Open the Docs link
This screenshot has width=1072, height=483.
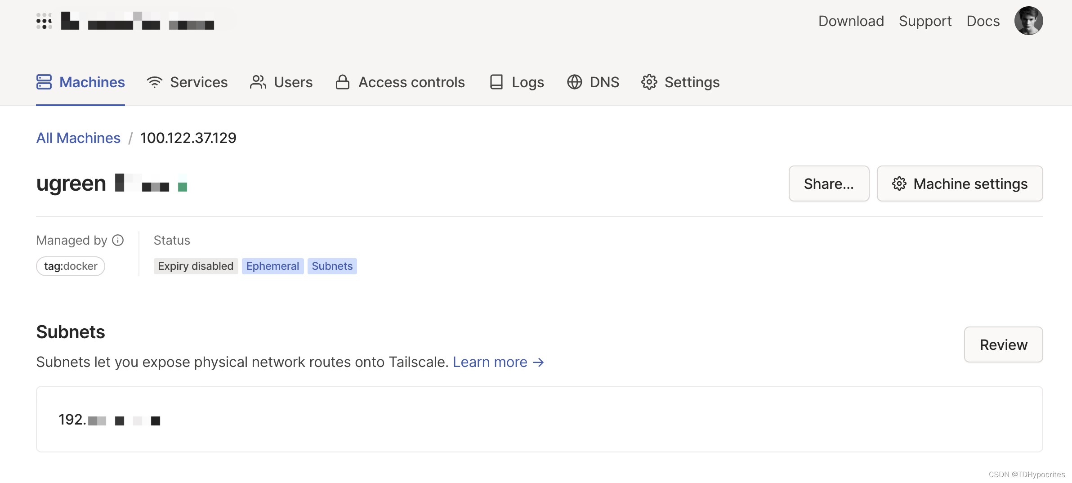tap(983, 21)
